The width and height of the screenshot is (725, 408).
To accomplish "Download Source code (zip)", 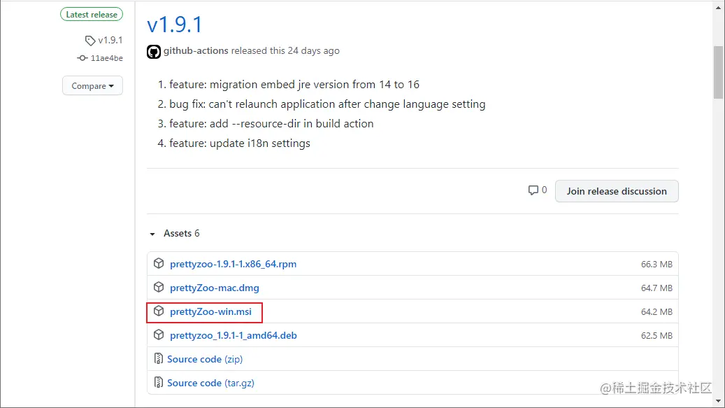I will (205, 360).
